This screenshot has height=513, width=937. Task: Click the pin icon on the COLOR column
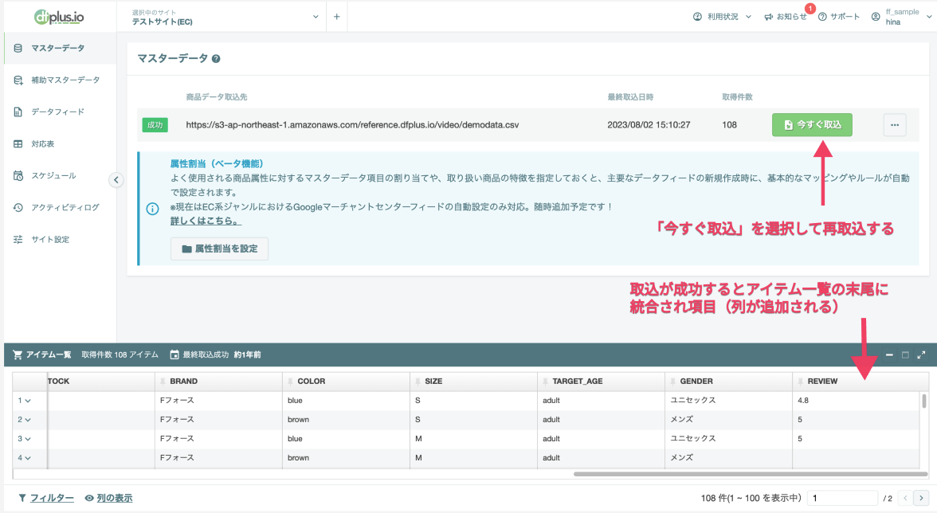(x=290, y=381)
